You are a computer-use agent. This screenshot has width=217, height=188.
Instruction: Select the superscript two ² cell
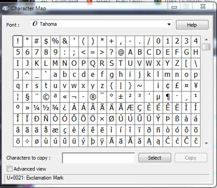pos(130,97)
